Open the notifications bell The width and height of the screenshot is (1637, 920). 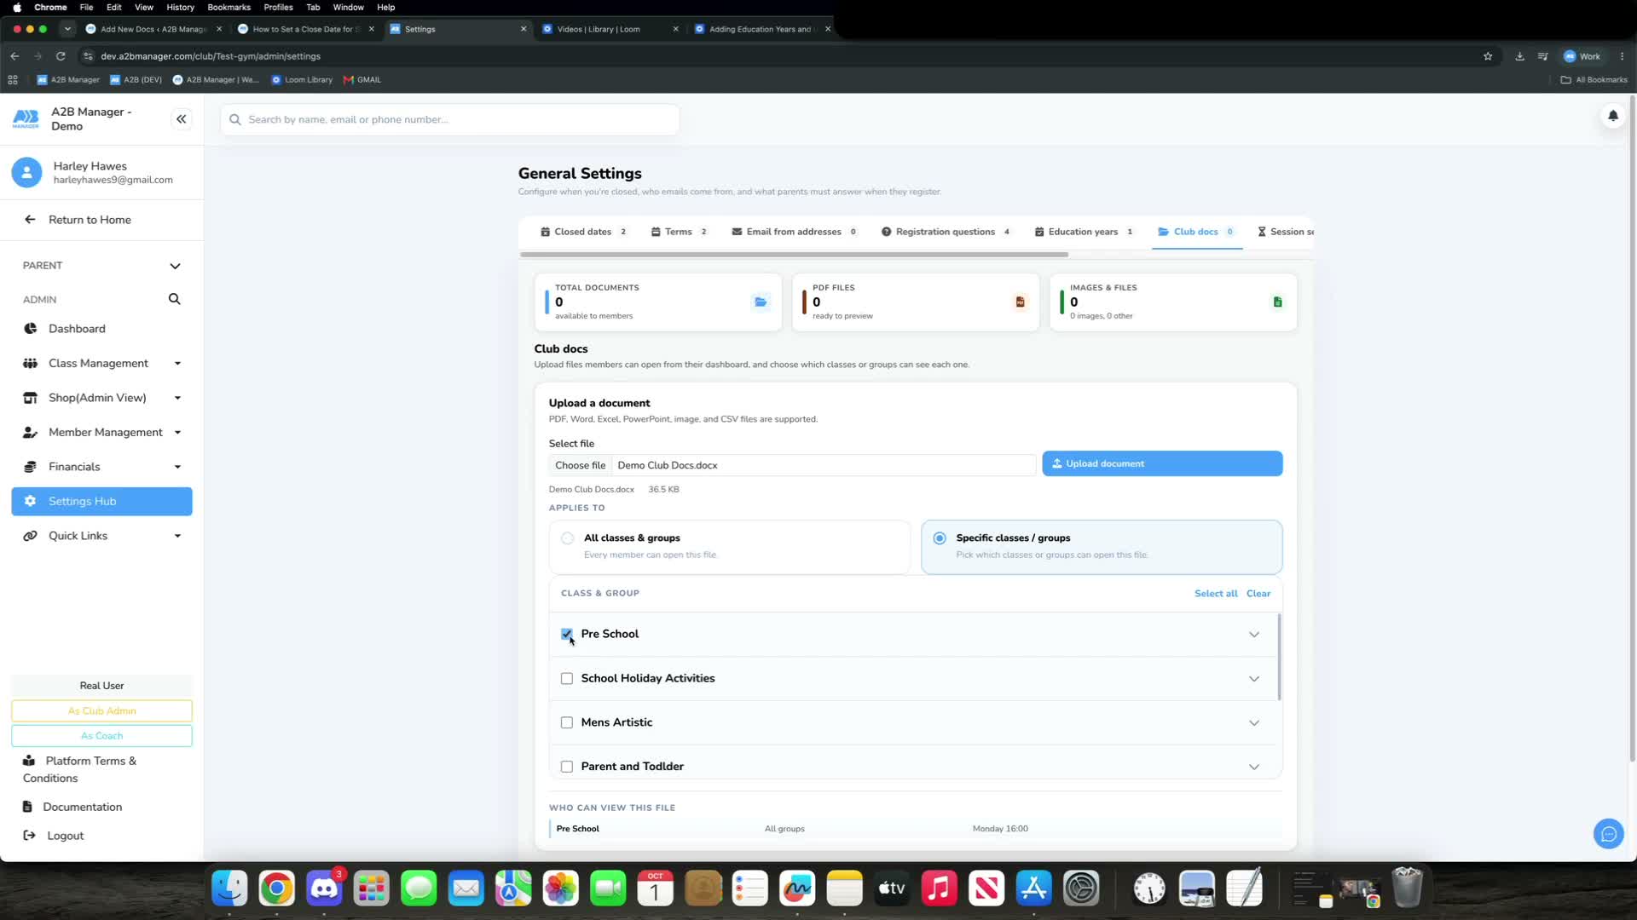1612,116
